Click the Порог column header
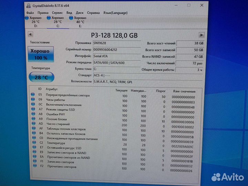 click(161, 91)
